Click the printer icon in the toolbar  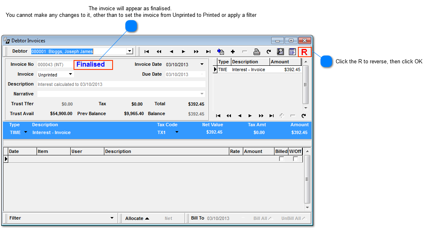click(257, 52)
